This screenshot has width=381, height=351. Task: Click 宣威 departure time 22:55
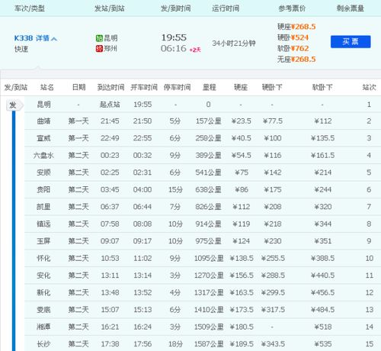coord(142,138)
